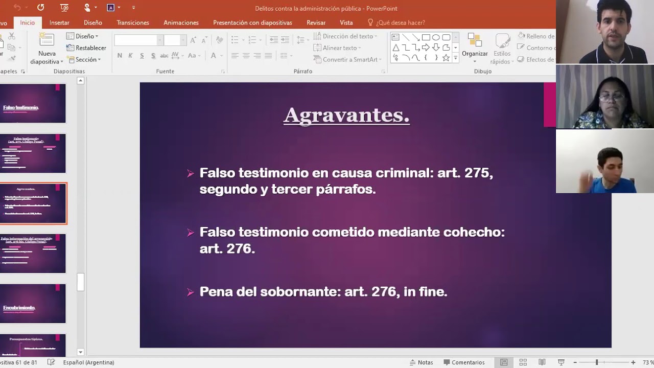Viewport: 654px width, 368px height.
Task: Click Comentarios in status bar
Action: (x=464, y=362)
